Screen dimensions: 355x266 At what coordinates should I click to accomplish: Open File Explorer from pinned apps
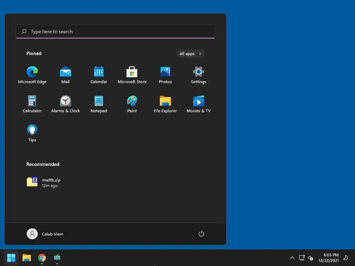[x=165, y=104]
